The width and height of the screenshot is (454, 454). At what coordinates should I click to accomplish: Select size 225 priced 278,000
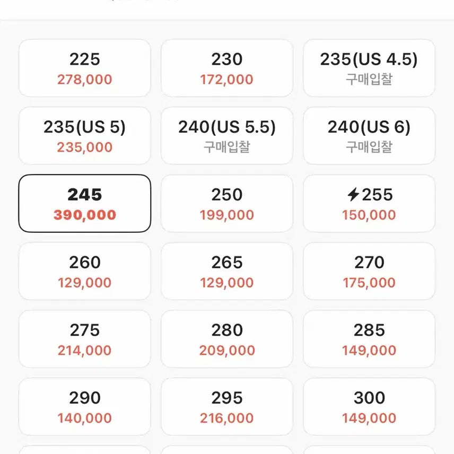(85, 68)
